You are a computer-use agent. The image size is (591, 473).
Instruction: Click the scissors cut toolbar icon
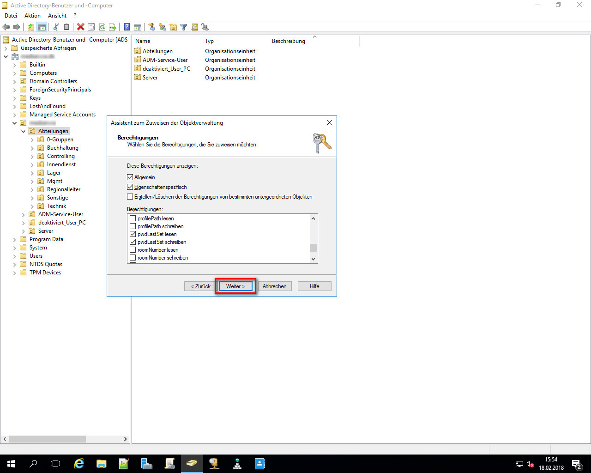[x=56, y=27]
